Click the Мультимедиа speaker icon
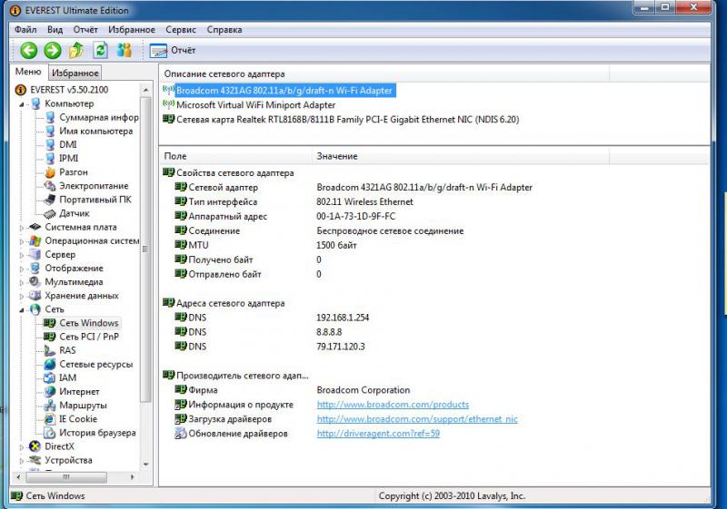727x509 pixels. coord(35,282)
